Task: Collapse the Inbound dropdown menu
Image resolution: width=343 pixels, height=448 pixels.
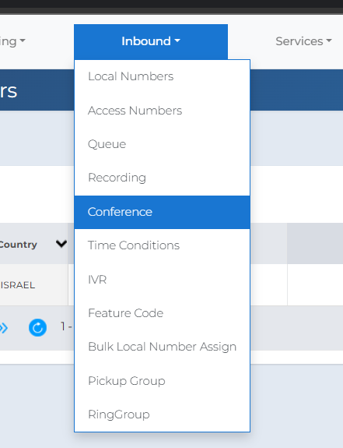Action: coord(151,42)
